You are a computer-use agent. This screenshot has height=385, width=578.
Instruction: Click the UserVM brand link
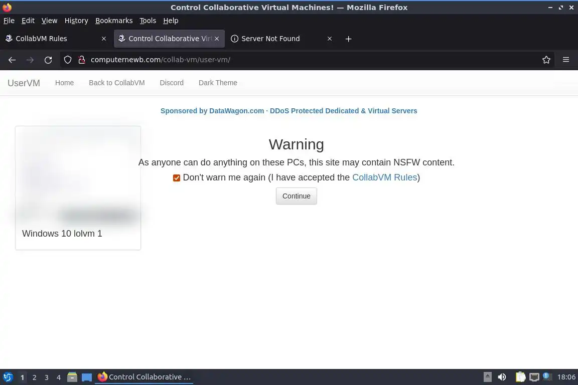coord(24,83)
